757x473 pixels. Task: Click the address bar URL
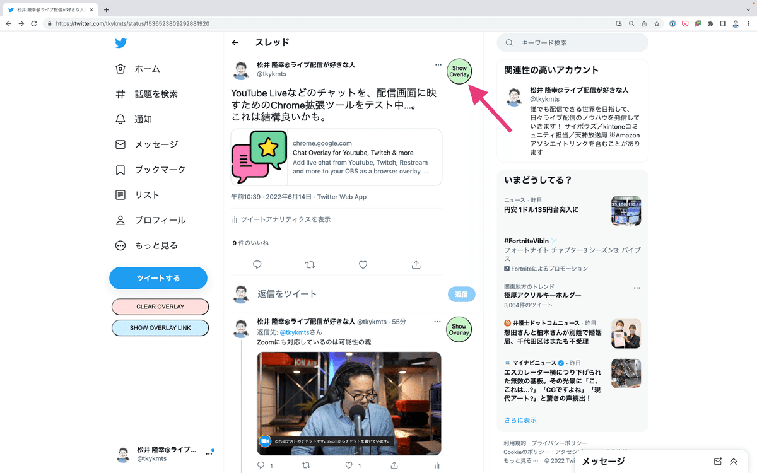click(x=132, y=23)
